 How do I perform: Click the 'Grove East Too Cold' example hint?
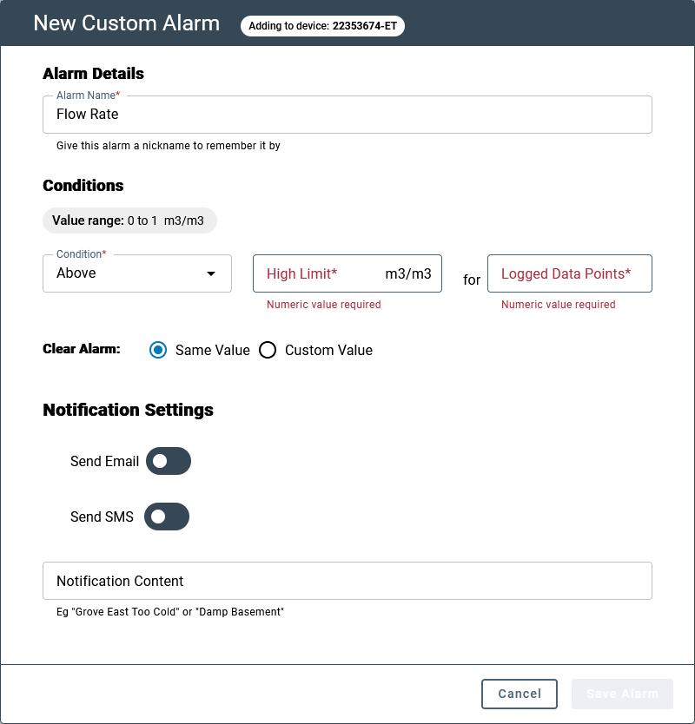tap(170, 612)
